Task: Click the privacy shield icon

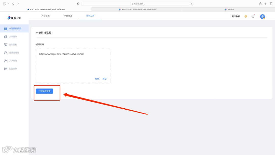Action: pos(78,4)
